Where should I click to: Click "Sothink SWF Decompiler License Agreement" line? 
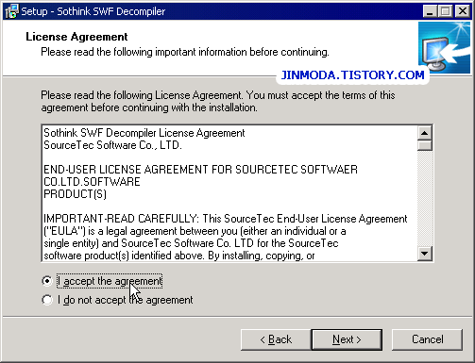tap(144, 133)
